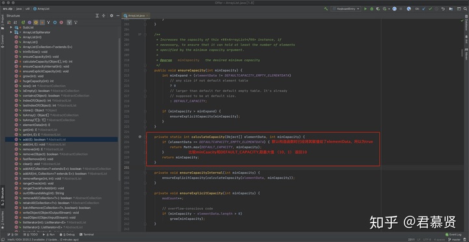Toggle Autoscroll to Source
Viewport: 469px width, 242px height.
pyautogui.click(x=70, y=22)
